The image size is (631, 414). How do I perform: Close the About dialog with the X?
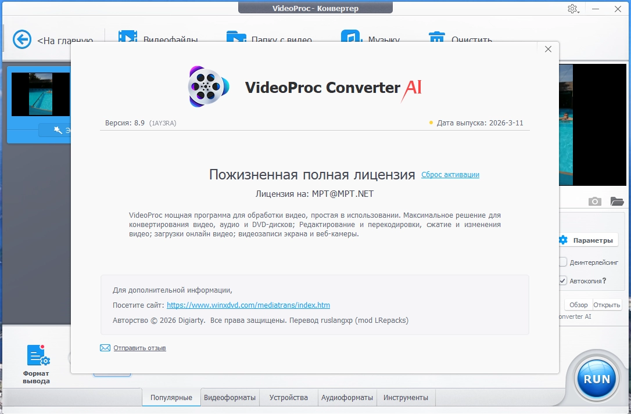[x=548, y=49]
